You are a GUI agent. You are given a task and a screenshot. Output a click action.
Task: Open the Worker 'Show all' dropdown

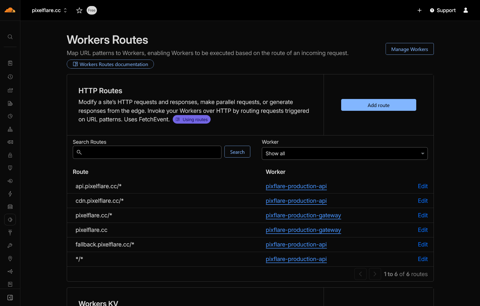[x=344, y=154]
